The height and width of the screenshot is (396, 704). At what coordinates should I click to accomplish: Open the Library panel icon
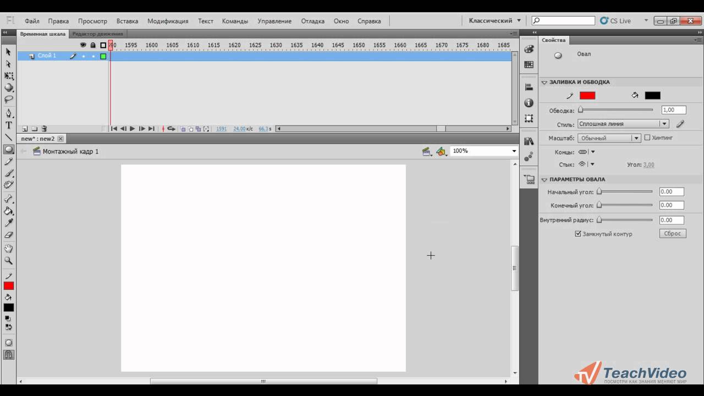(x=529, y=141)
